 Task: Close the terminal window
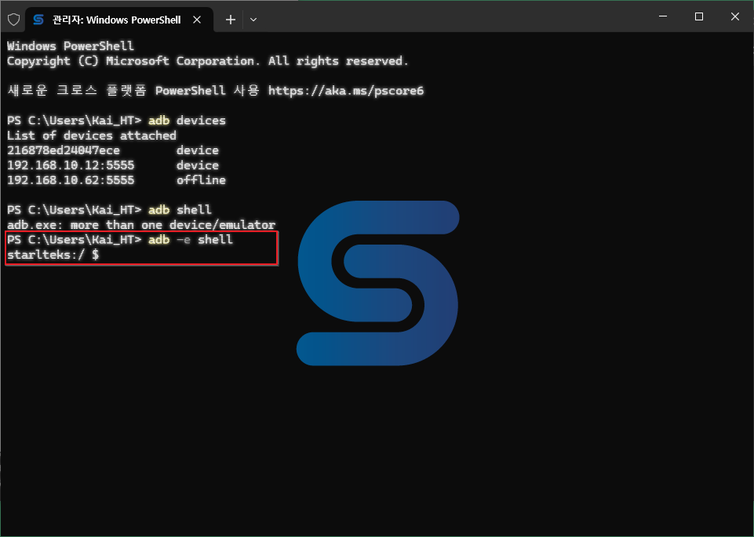(734, 16)
